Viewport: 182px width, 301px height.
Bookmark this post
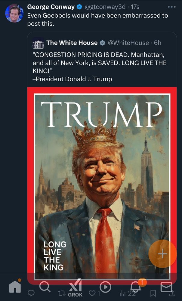(x=153, y=293)
